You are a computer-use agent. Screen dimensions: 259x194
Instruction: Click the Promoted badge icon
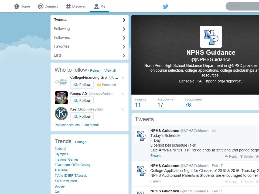point(99,85)
